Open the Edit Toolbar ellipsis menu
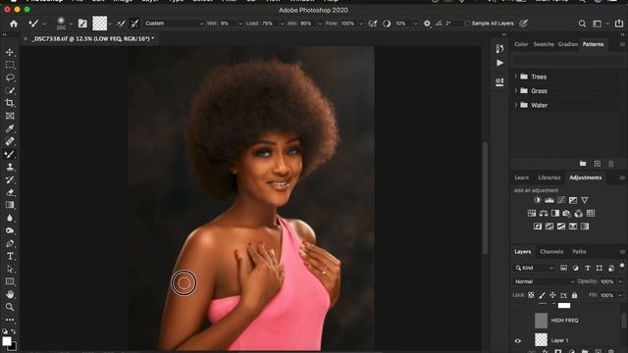Viewport: 628px width, 353px height. pyautogui.click(x=10, y=320)
